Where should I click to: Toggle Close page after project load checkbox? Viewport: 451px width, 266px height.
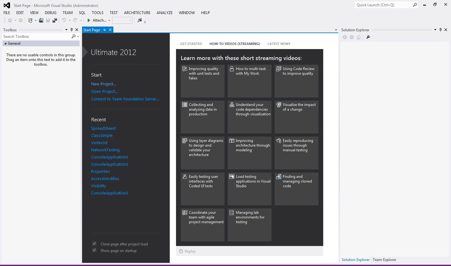click(94, 244)
